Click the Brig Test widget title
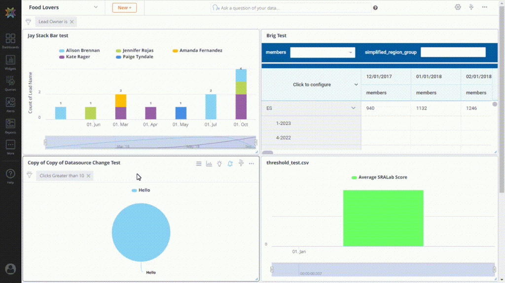Image resolution: width=505 pixels, height=283 pixels. (276, 36)
